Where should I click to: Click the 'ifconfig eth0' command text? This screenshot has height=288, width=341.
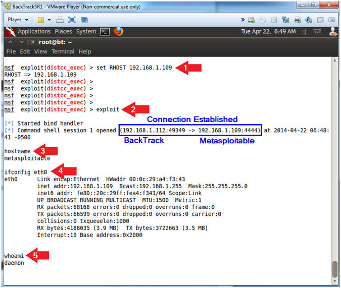click(26, 172)
